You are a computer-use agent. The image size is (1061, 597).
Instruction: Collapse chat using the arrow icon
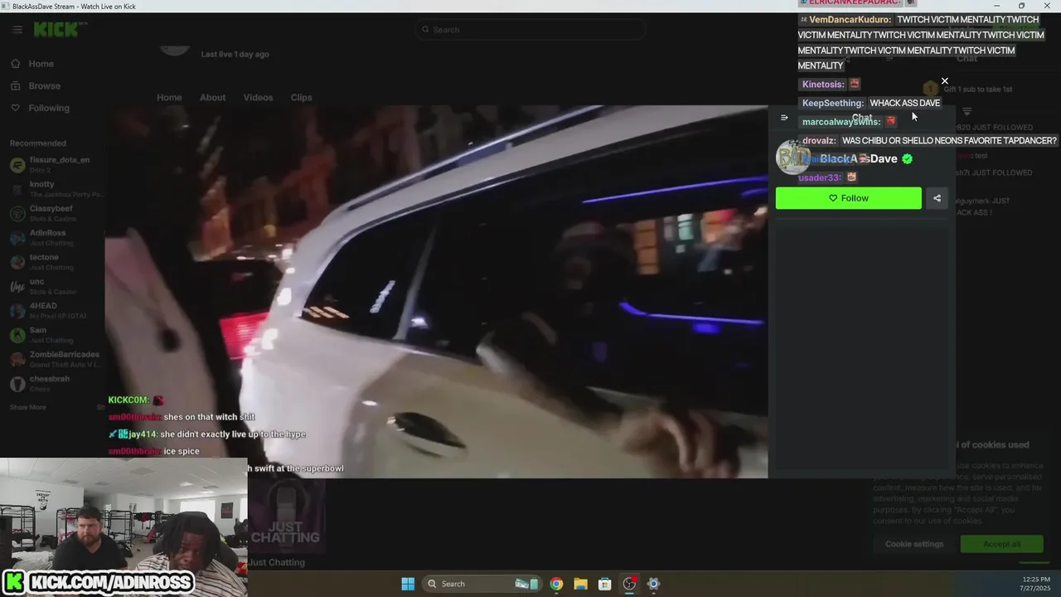tap(784, 118)
